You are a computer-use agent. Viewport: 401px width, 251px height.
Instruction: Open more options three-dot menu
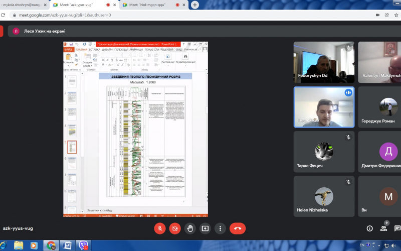click(220, 228)
